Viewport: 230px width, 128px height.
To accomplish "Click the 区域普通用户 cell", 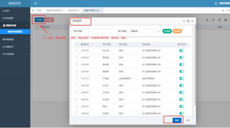I will pos(125,78).
